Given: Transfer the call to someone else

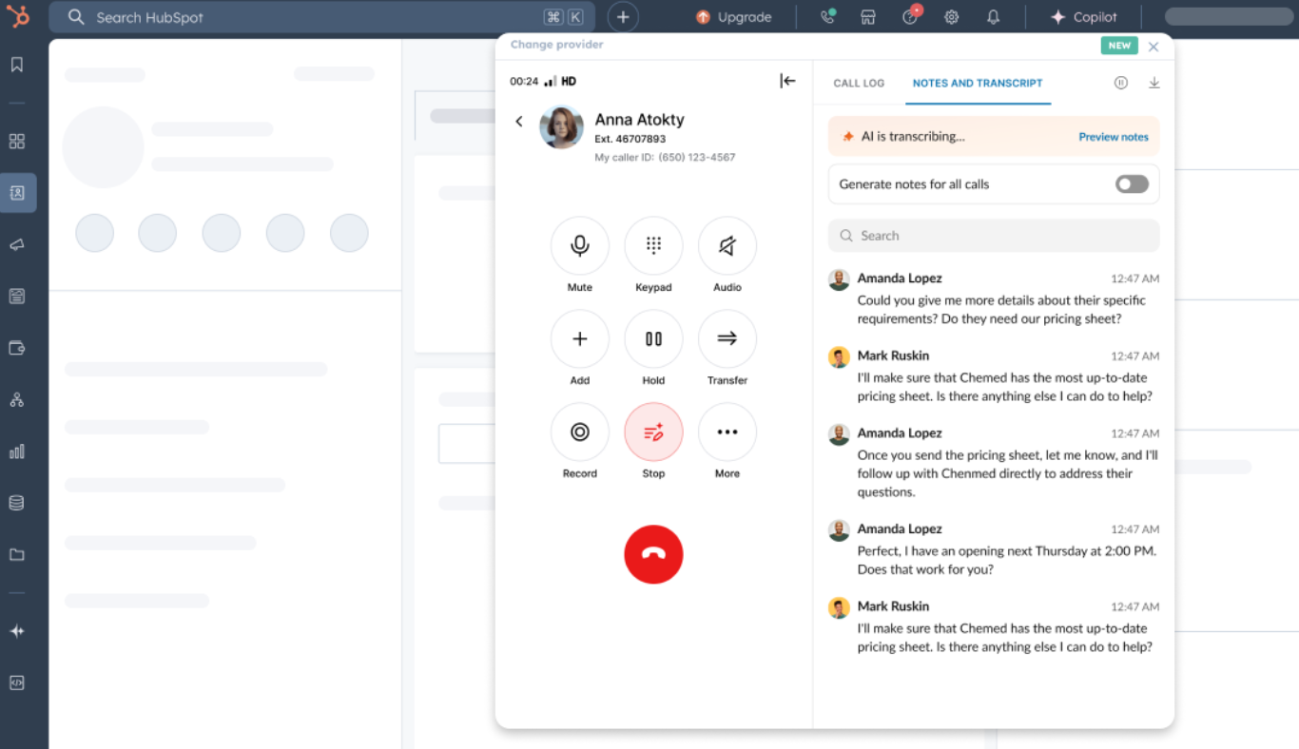Looking at the screenshot, I should [x=727, y=338].
